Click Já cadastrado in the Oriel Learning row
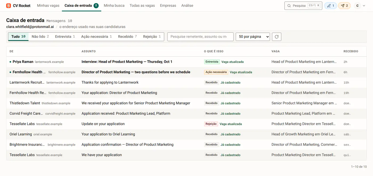This screenshot has height=176, width=373. coord(230,134)
